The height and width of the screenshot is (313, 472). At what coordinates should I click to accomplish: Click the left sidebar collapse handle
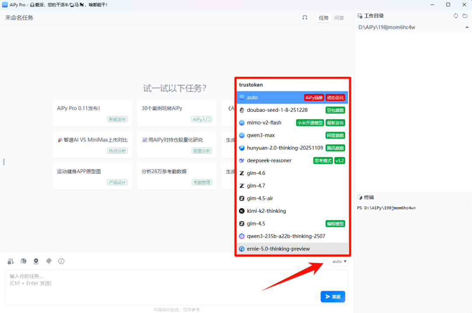point(3,162)
